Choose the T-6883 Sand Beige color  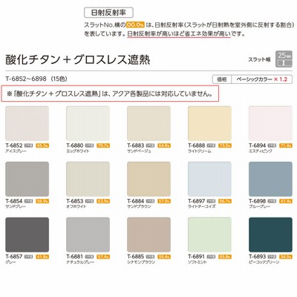[x=148, y=123]
